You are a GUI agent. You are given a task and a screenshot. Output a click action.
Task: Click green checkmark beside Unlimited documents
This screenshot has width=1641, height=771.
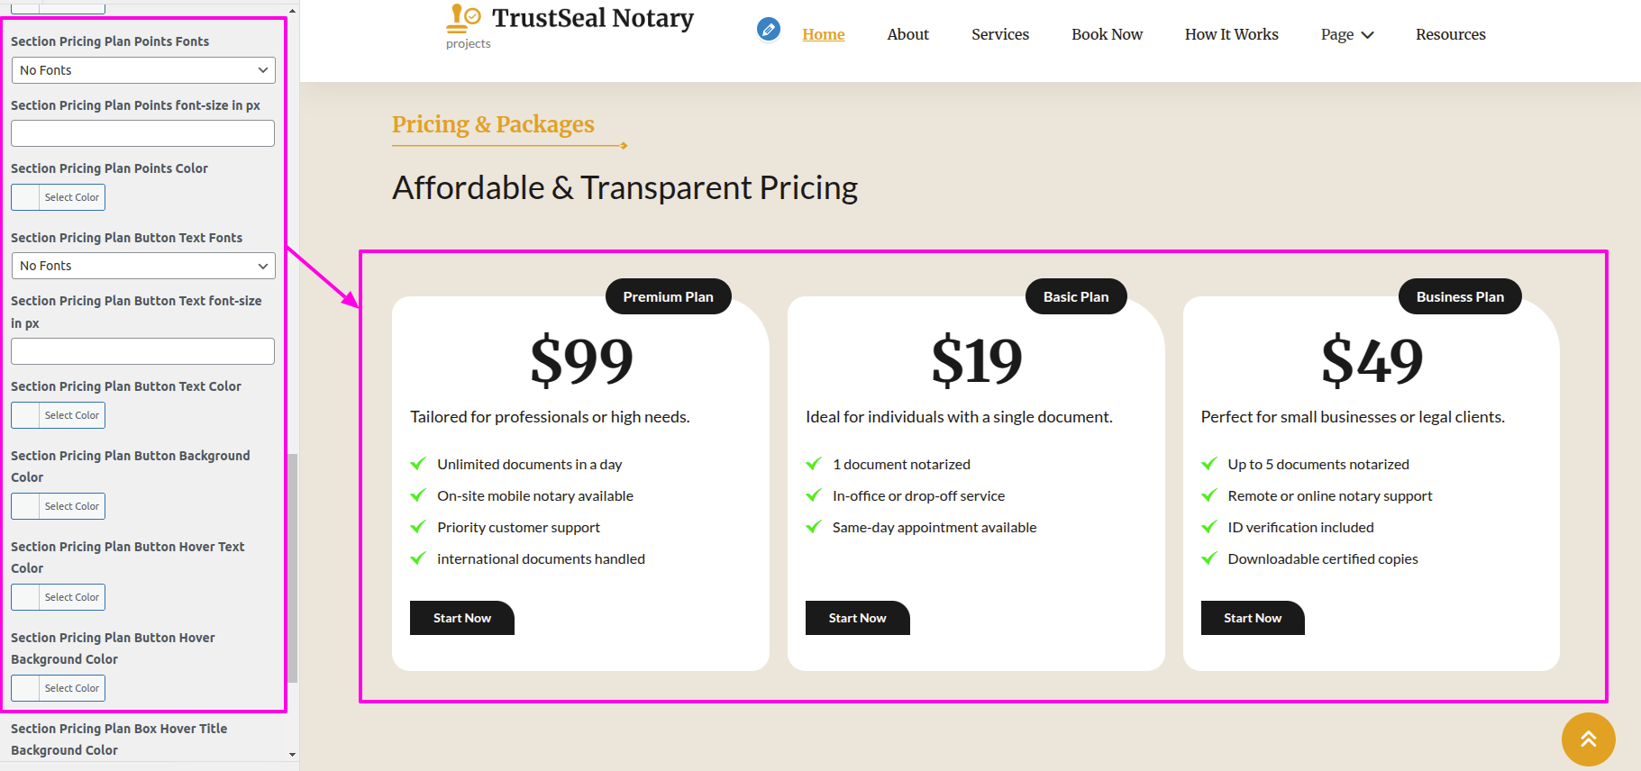(x=418, y=464)
